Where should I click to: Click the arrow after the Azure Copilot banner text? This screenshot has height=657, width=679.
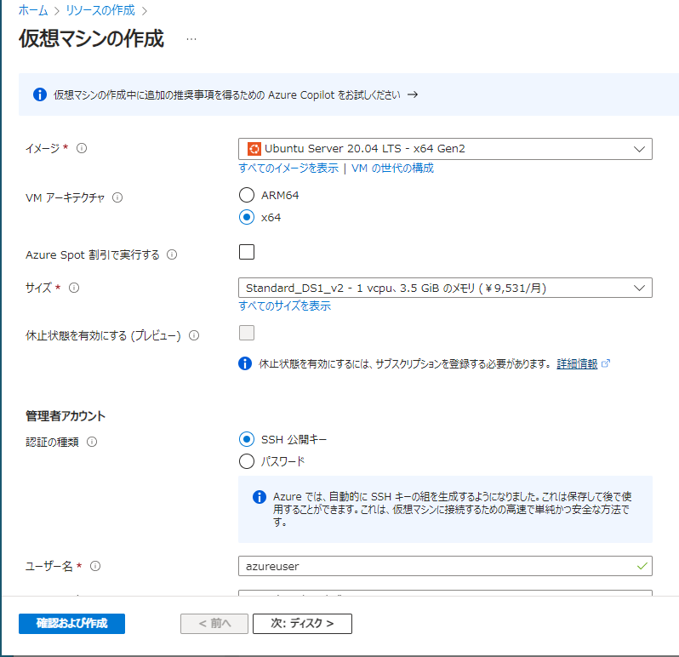[413, 94]
